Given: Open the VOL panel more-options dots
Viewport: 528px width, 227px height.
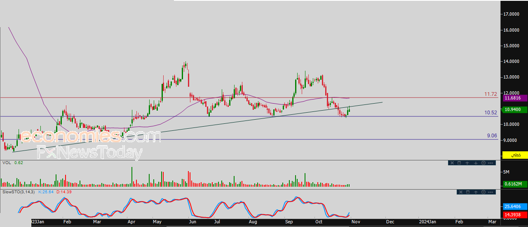Looking at the screenshot, I should tap(490, 163).
